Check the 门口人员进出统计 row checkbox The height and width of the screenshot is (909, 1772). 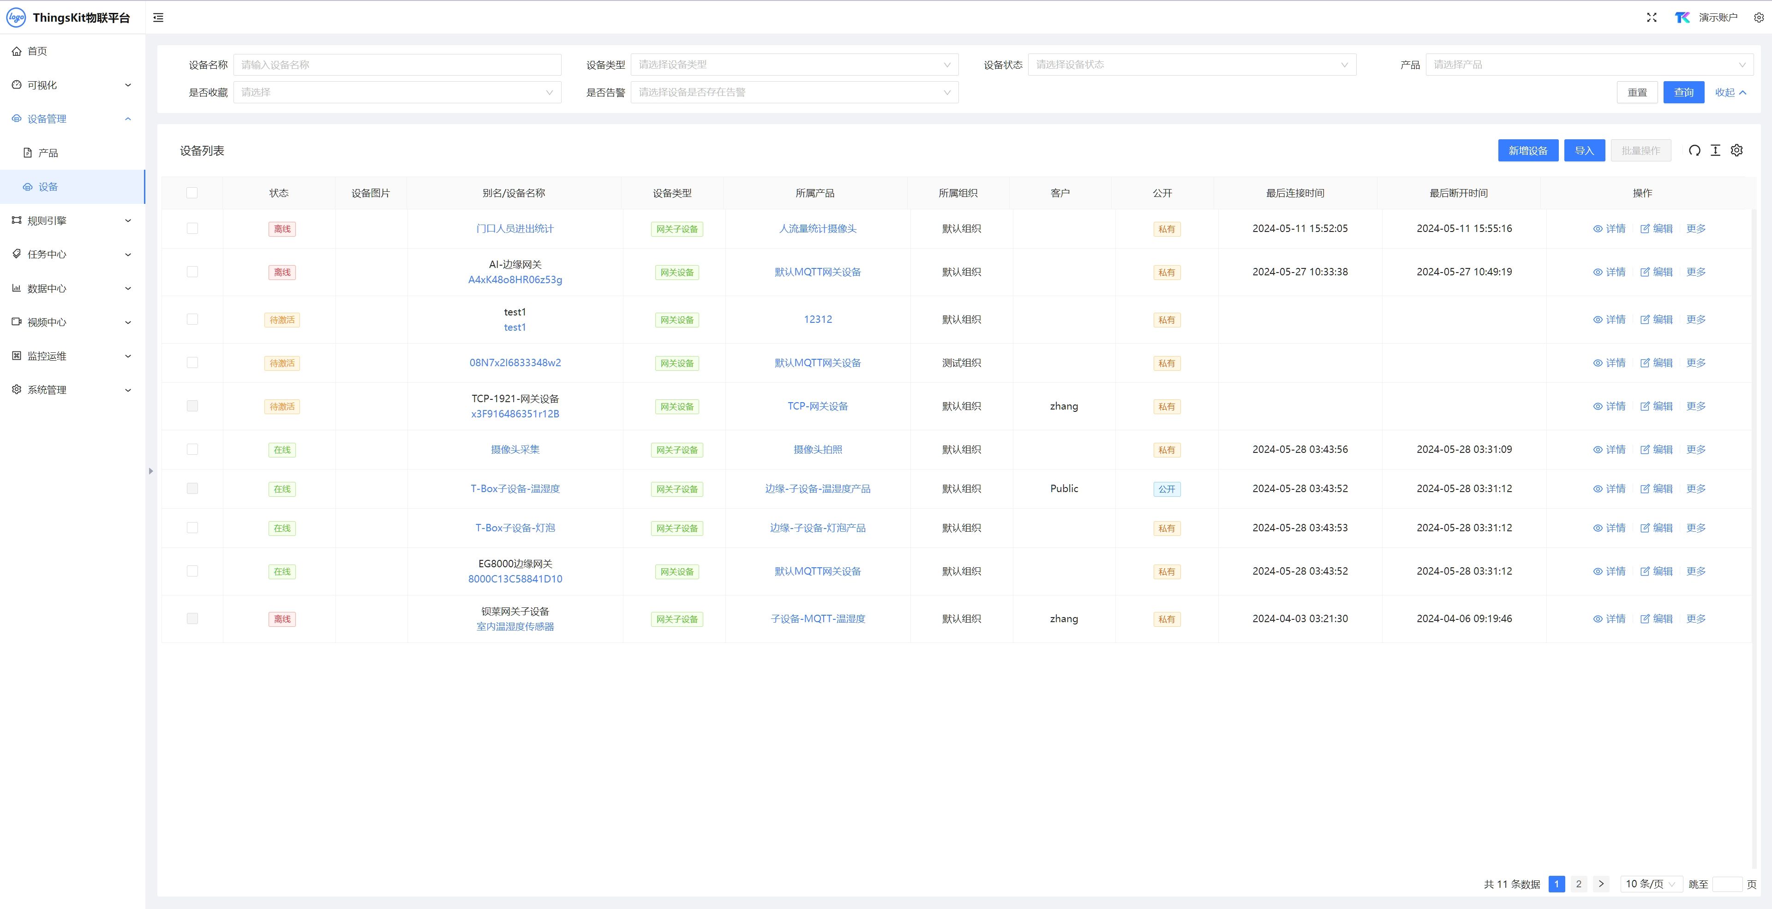click(192, 228)
